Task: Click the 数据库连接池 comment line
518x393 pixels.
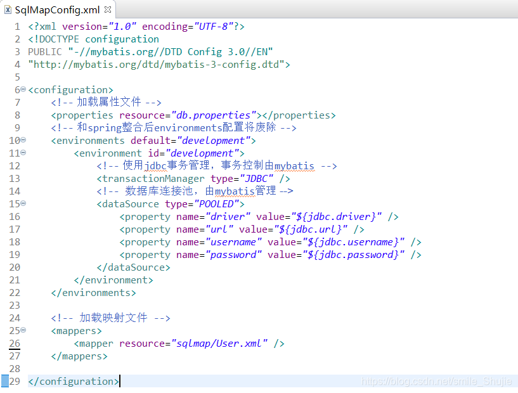Action: pyautogui.click(x=195, y=191)
